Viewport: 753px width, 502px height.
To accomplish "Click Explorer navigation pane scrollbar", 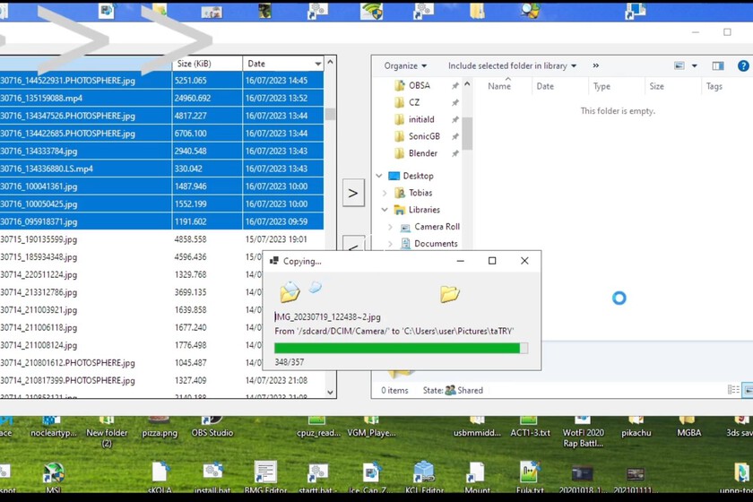I will point(467,134).
